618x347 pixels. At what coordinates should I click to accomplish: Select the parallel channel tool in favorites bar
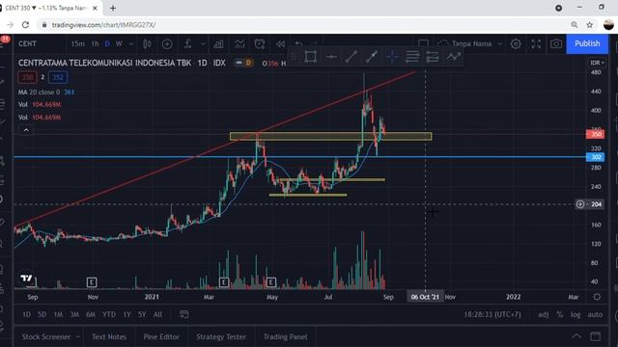(433, 57)
